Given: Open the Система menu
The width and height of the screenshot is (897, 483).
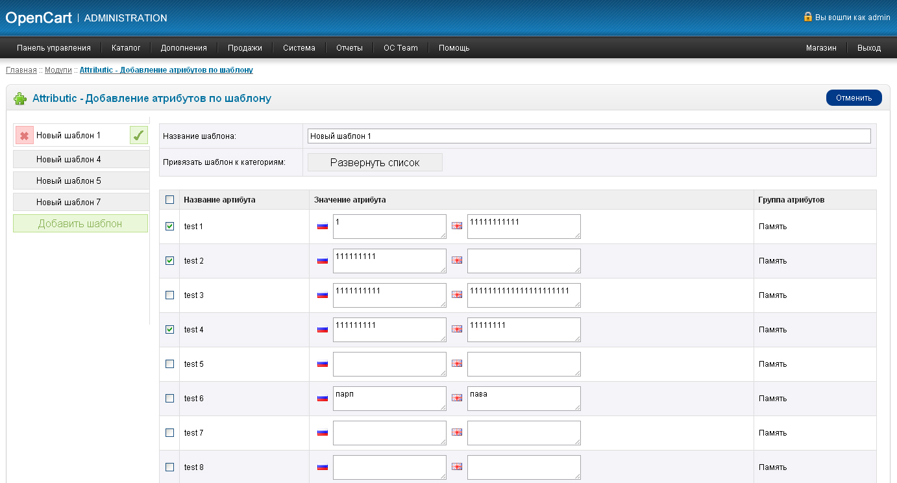Looking at the screenshot, I should (x=299, y=48).
